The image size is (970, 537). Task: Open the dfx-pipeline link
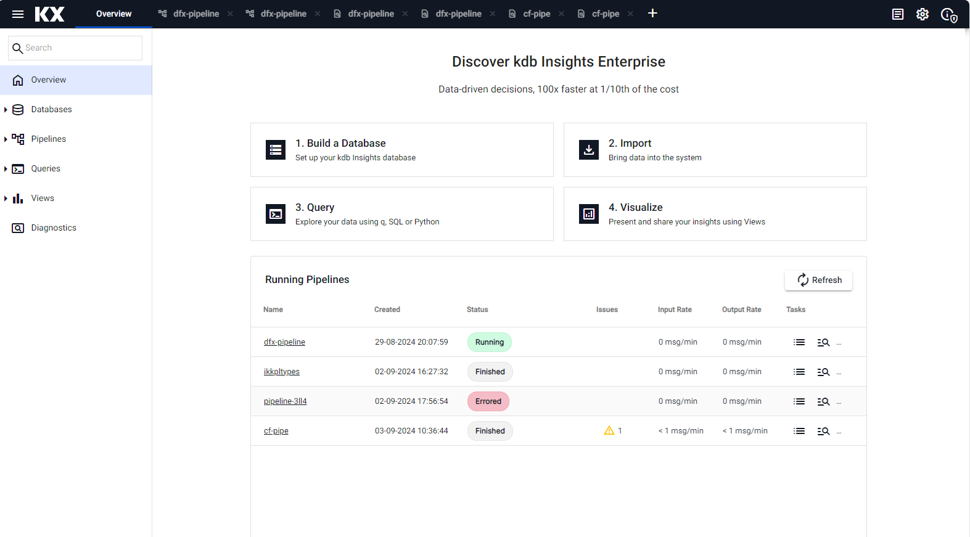click(x=284, y=342)
